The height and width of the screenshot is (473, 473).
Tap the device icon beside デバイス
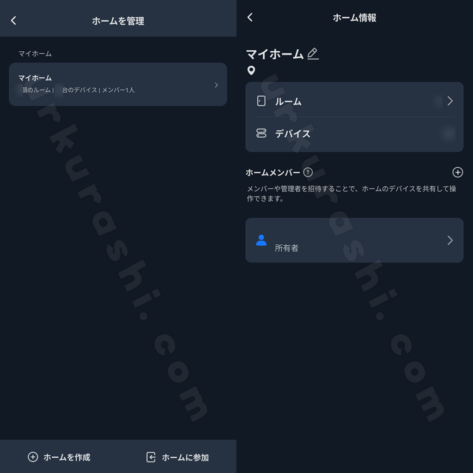pyautogui.click(x=261, y=133)
